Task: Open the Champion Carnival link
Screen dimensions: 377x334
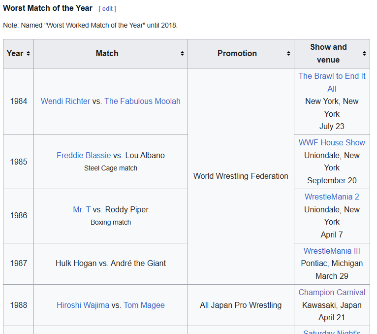Action: [332, 292]
